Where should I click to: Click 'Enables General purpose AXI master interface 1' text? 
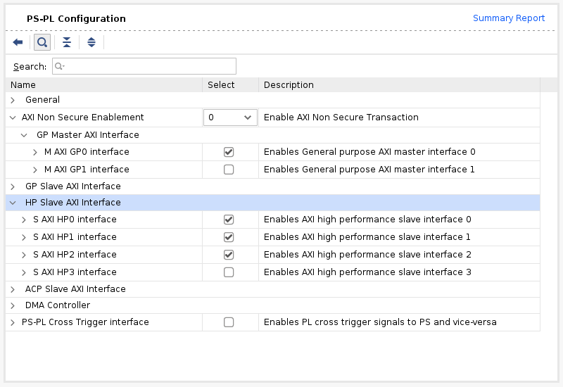tap(369, 169)
